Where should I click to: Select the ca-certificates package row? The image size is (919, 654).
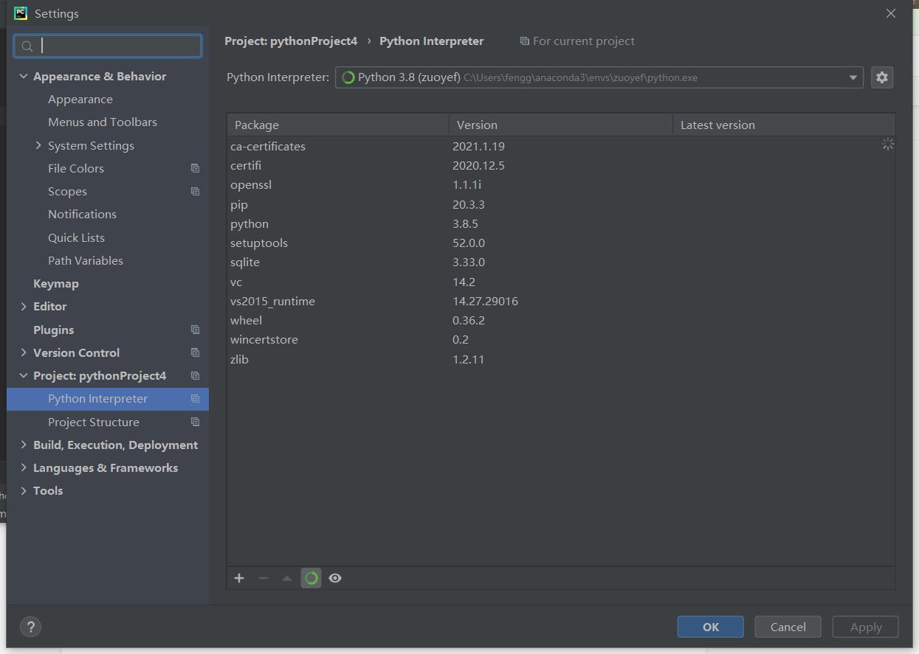point(561,146)
